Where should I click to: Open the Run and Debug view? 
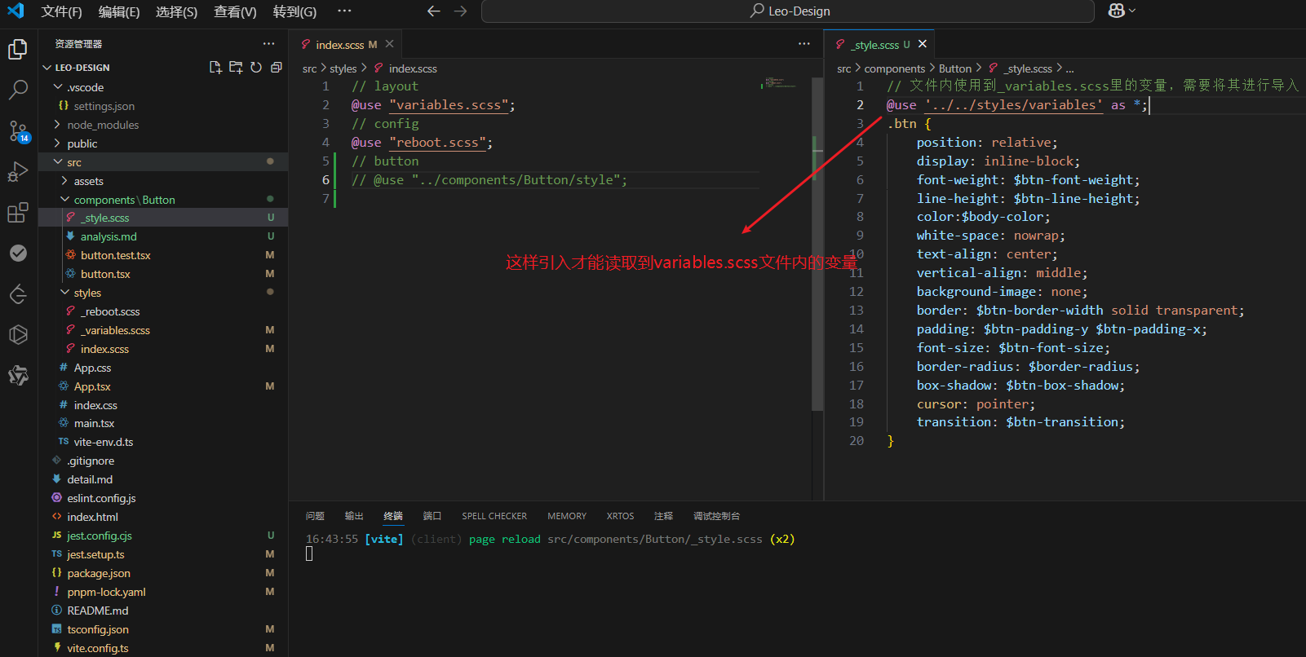click(18, 172)
